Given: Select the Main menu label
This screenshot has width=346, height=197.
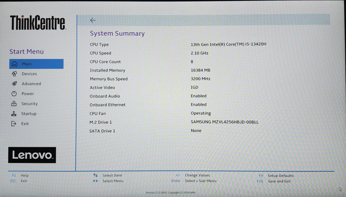Looking at the screenshot, I should coord(27,64).
